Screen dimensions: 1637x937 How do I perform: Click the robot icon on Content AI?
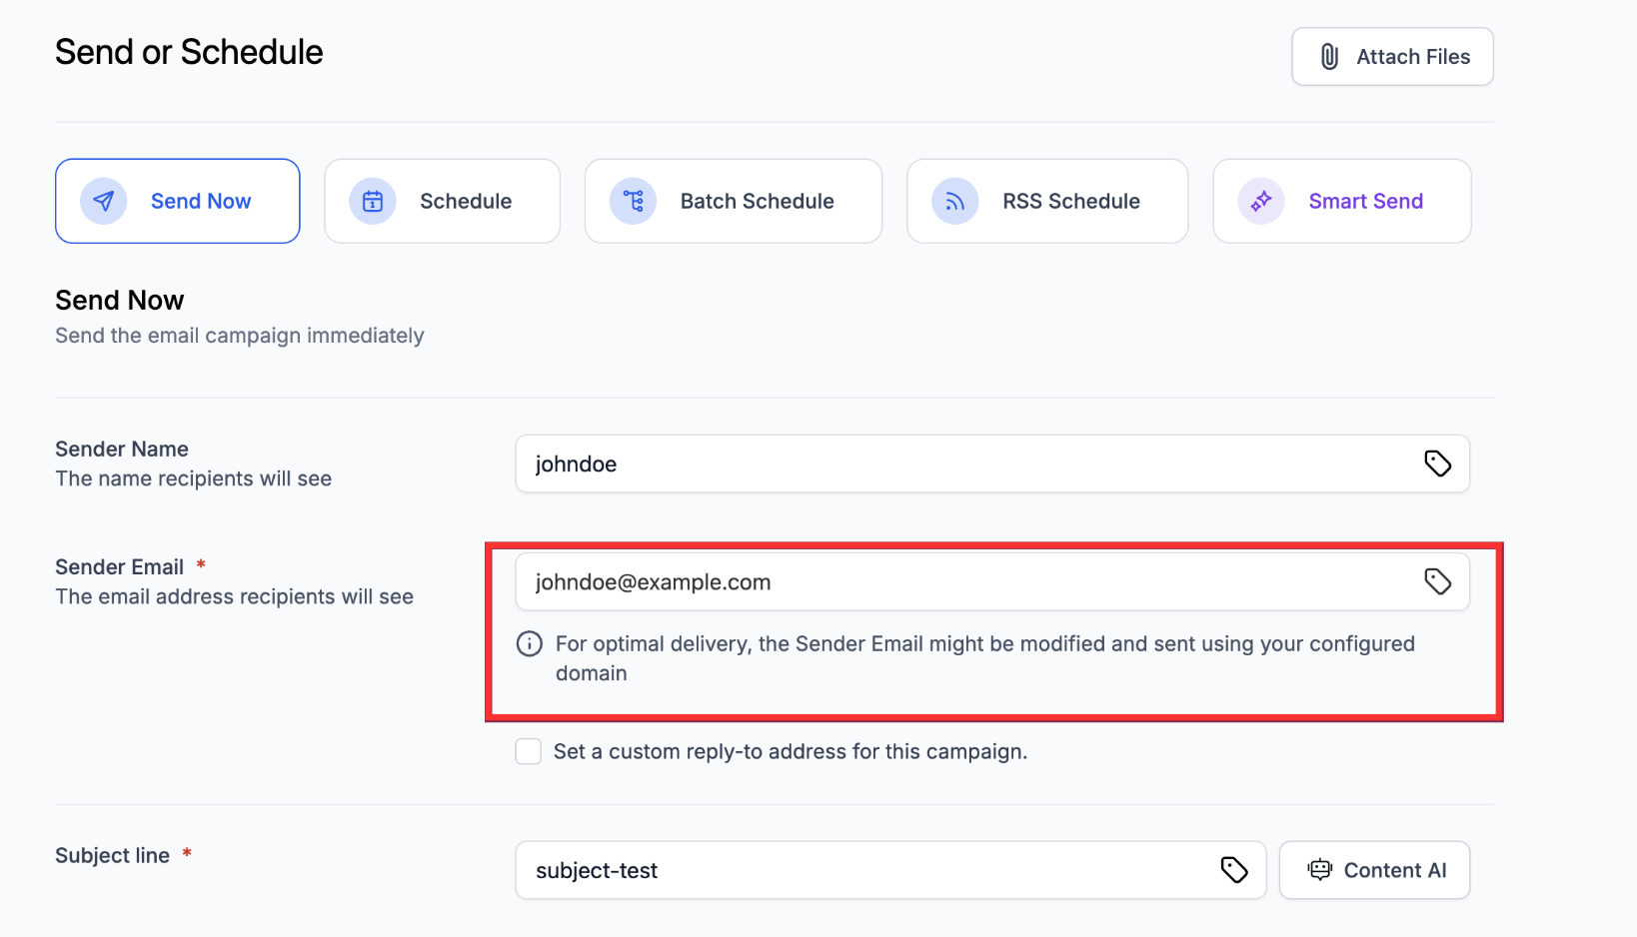click(1320, 870)
